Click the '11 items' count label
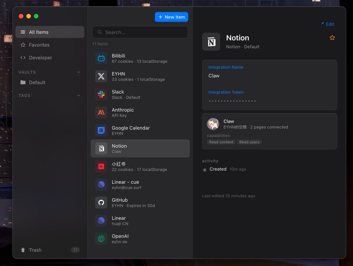353x266 pixels. (x=100, y=44)
